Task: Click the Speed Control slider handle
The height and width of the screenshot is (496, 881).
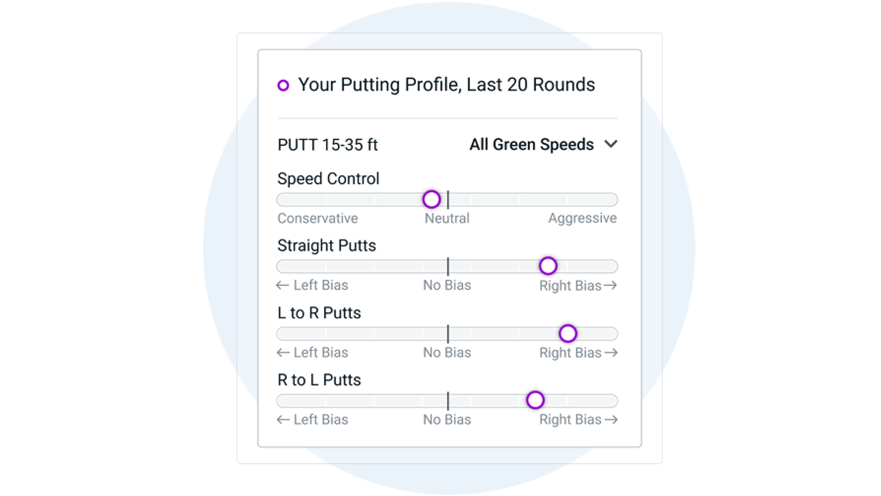Action: coord(431,199)
